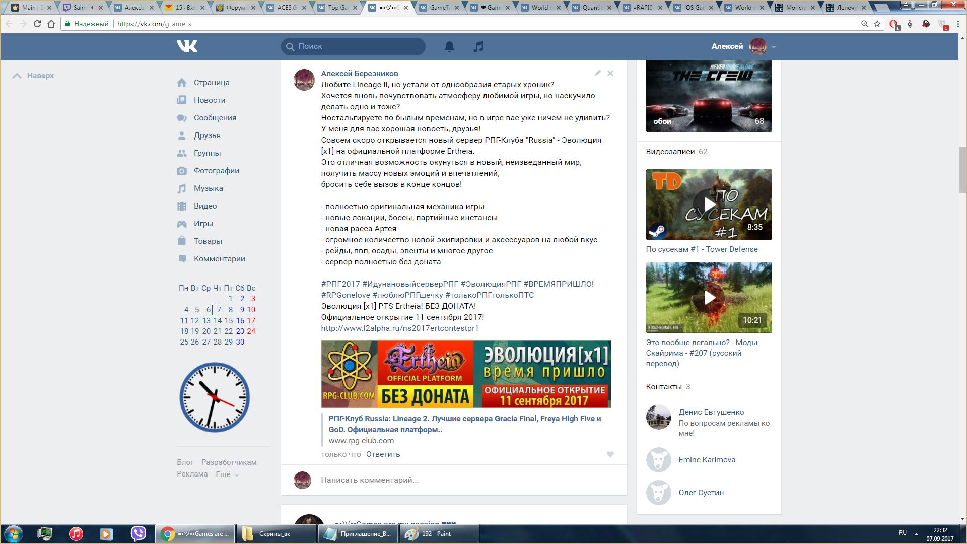Click the page vertical scrollbar thumb
Viewport: 967px width, 544px height.
[962, 170]
